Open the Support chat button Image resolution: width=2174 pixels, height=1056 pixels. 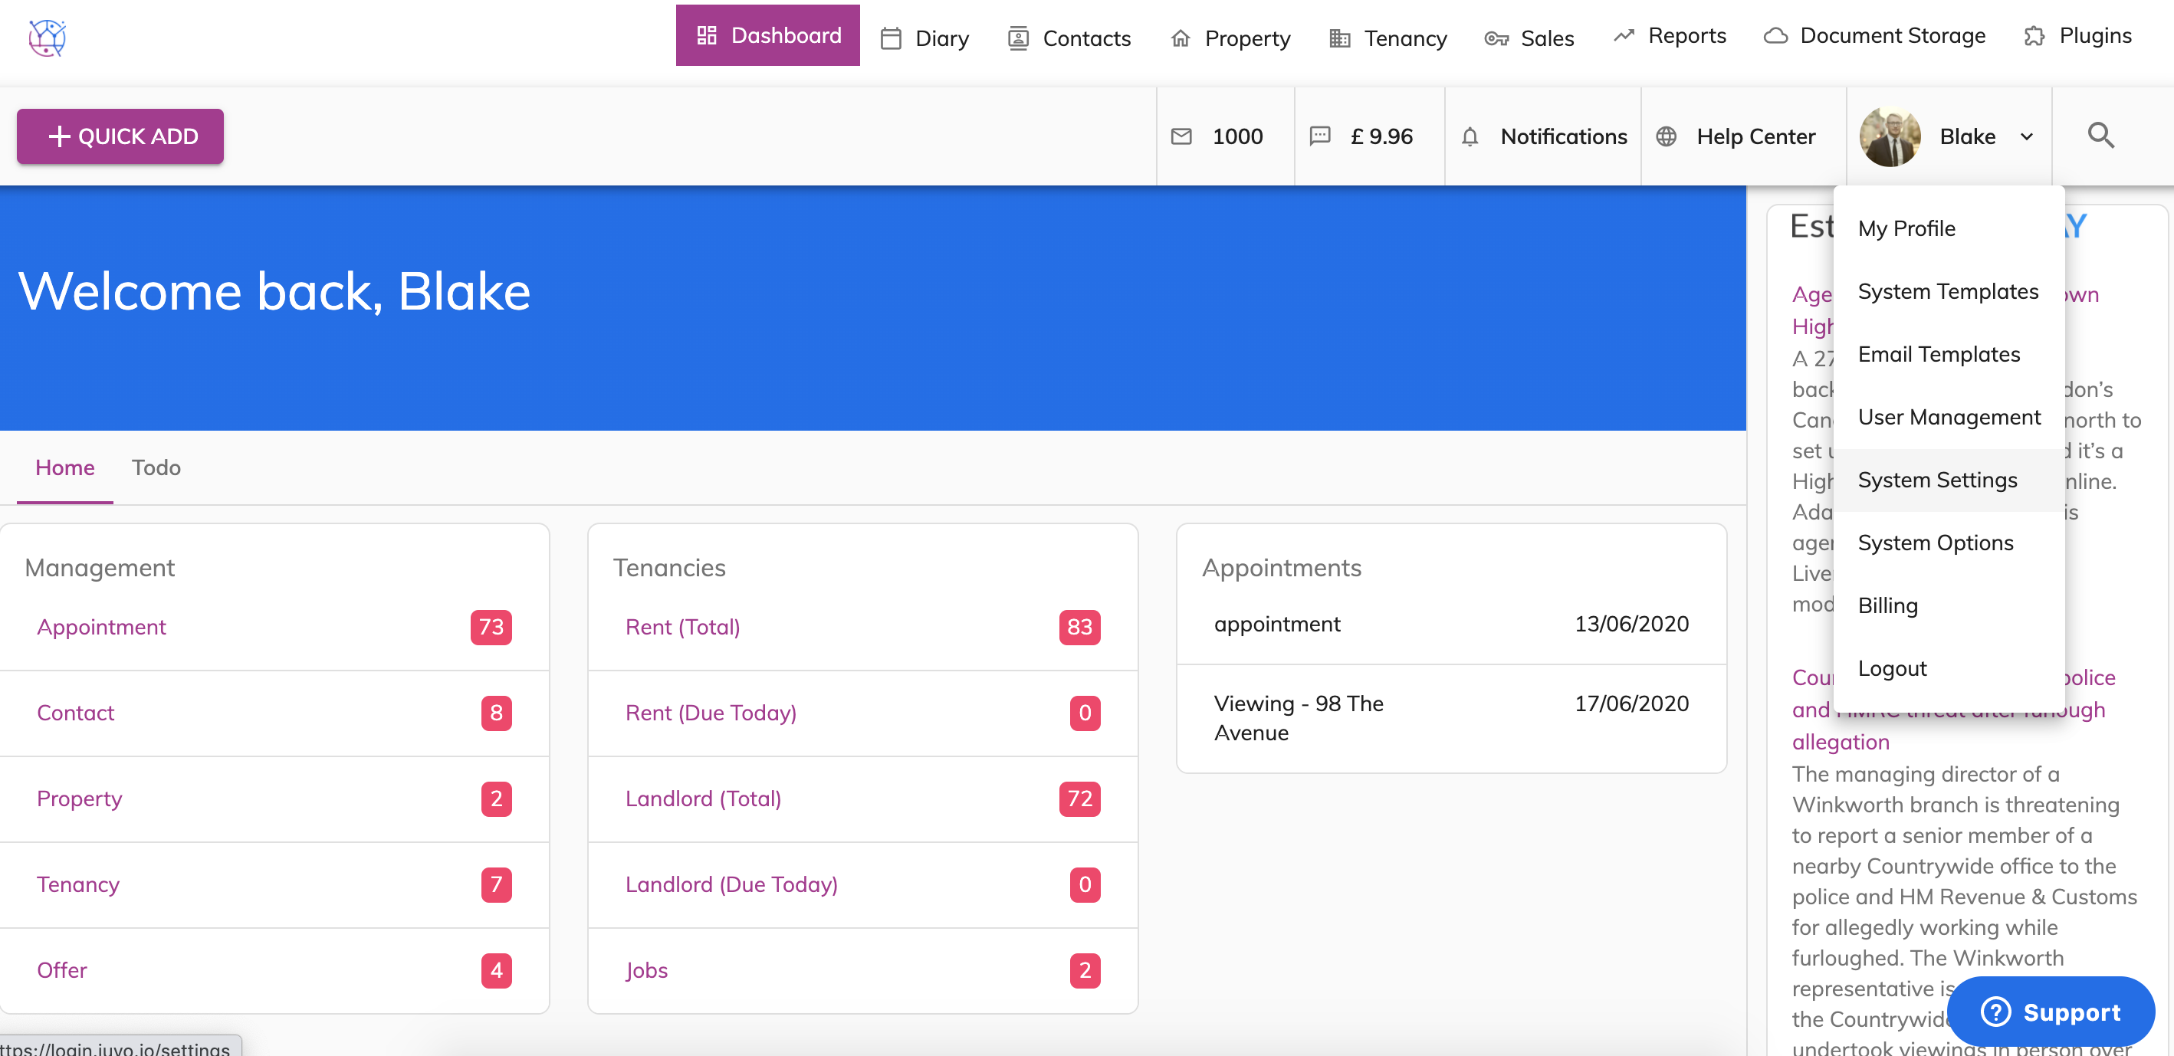2050,1012
